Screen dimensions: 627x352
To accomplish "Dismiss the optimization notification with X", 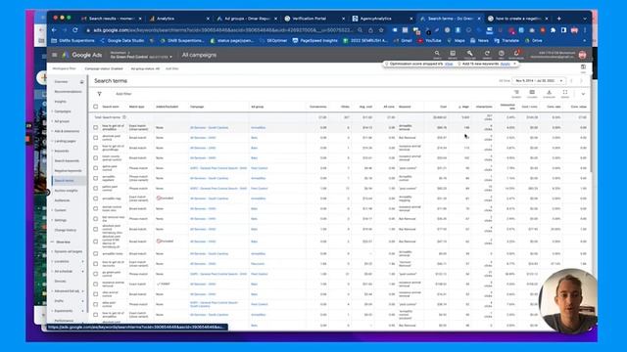I will pyautogui.click(x=514, y=64).
